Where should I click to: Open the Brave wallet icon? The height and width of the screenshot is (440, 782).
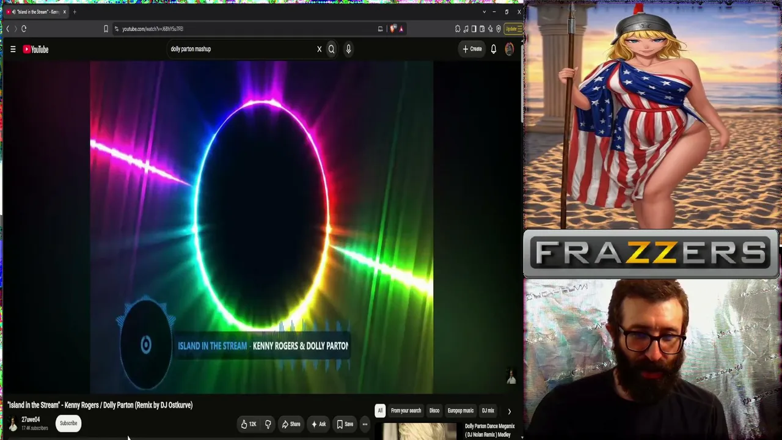(482, 29)
